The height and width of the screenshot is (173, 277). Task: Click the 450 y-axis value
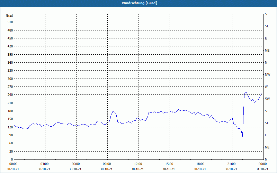[10, 38]
